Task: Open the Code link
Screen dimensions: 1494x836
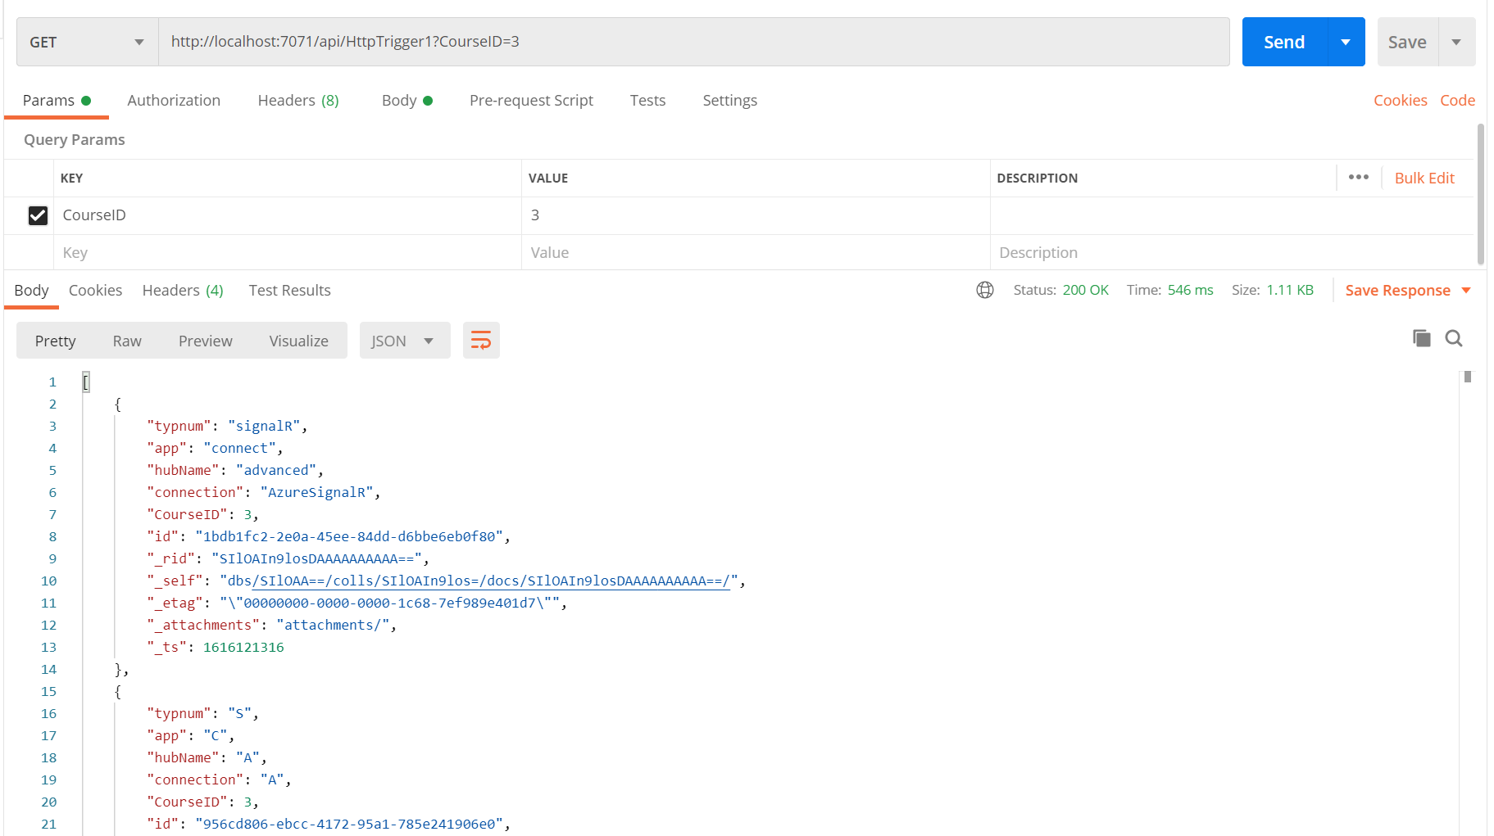Action: 1457,100
